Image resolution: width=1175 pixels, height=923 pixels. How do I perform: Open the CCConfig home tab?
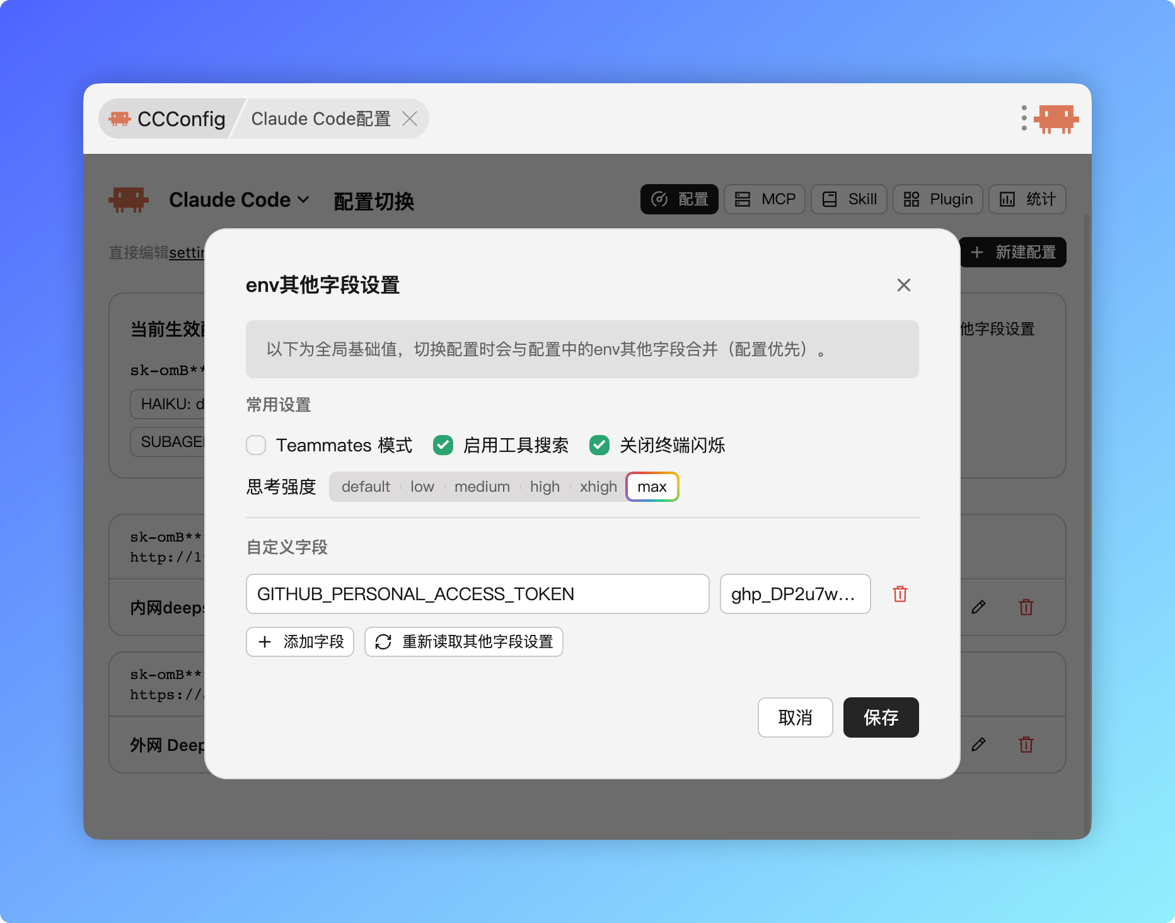[168, 119]
